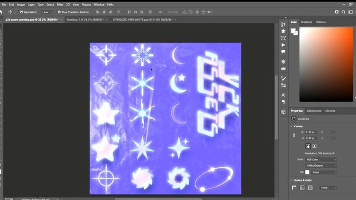Open the 3D panel cube icon
The height and width of the screenshot is (200, 356).
283,112
